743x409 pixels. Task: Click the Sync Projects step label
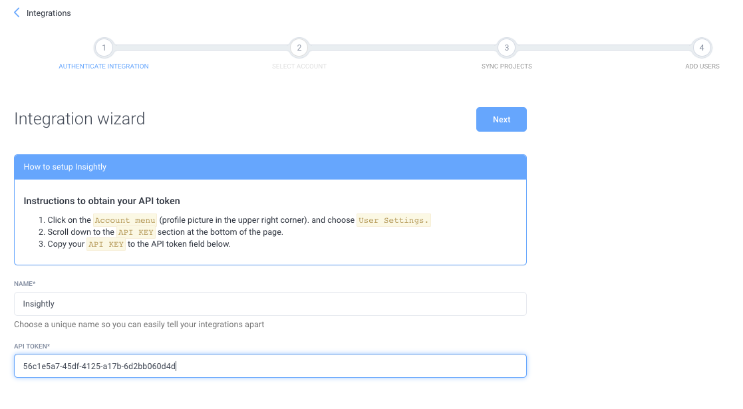tap(507, 67)
